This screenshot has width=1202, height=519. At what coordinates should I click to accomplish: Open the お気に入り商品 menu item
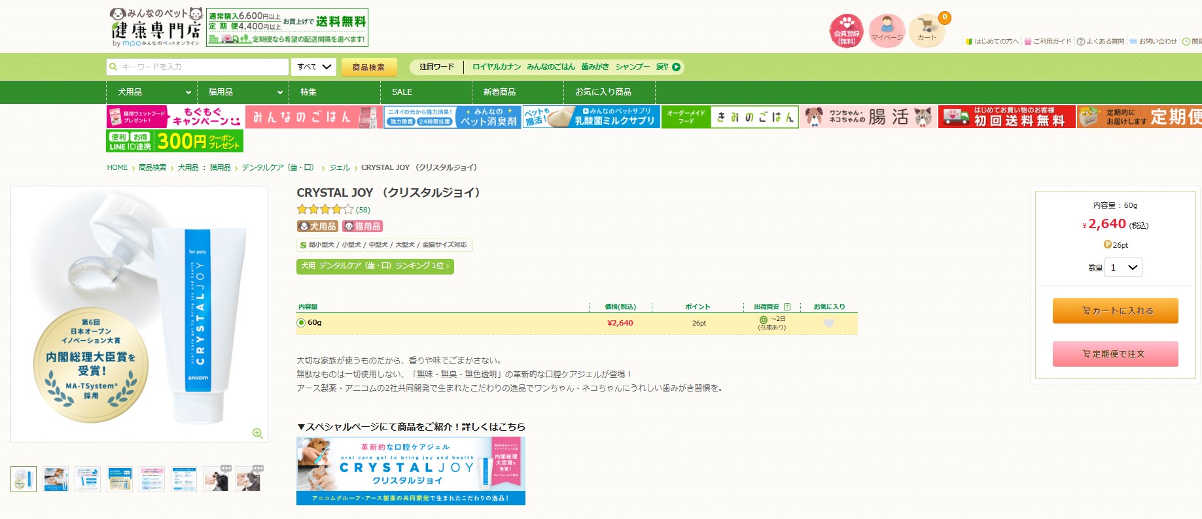609,92
